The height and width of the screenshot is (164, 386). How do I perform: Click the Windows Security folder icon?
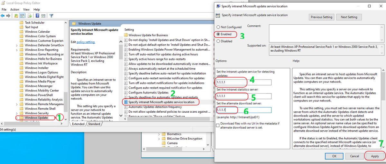click(x=22, y=113)
